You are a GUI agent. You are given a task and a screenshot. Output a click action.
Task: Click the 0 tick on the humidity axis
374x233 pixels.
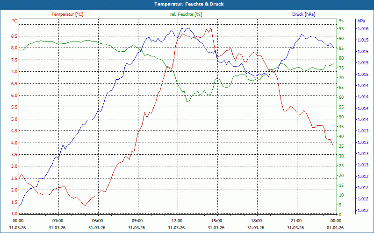pyautogui.click(x=340, y=215)
